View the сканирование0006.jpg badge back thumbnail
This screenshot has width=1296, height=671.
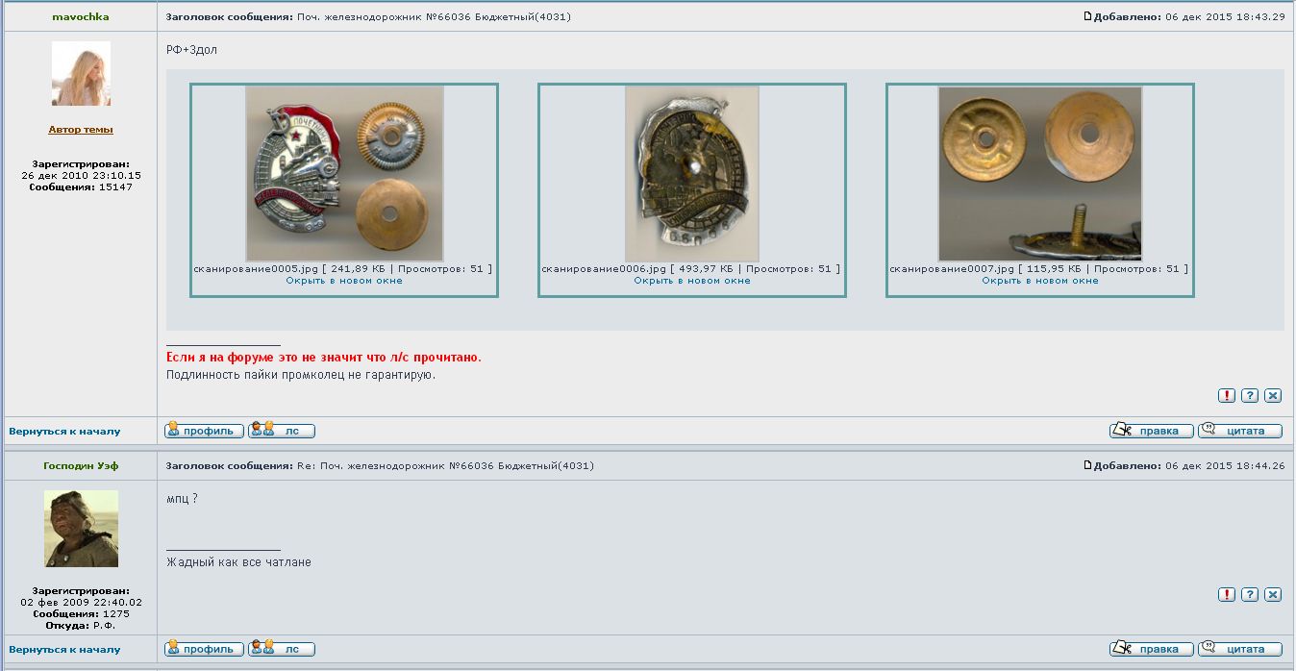(691, 174)
